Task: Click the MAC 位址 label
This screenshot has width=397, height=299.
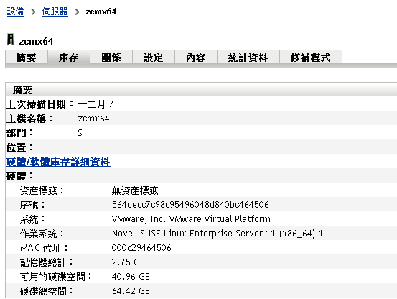Action: point(44,248)
